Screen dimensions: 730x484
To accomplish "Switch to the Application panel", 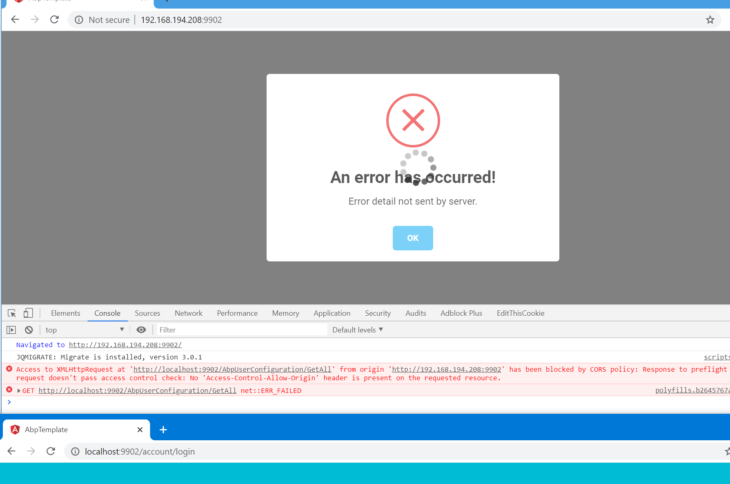I will click(x=332, y=313).
